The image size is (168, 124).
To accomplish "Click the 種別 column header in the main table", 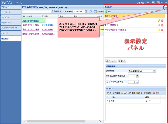I will [x=81, y=17].
